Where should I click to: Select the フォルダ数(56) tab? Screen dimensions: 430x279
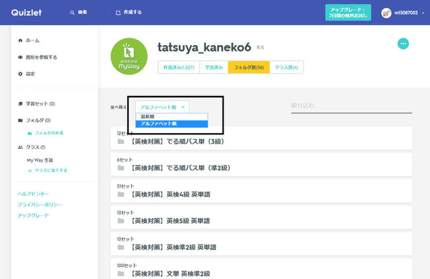point(249,68)
